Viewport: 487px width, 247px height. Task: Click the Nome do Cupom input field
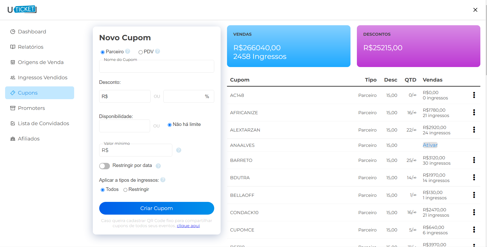pos(156,66)
